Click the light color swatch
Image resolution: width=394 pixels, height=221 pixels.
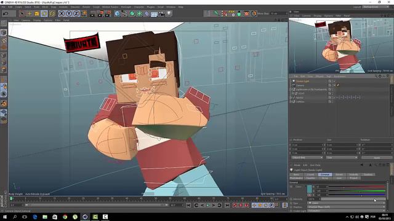click(x=310, y=188)
